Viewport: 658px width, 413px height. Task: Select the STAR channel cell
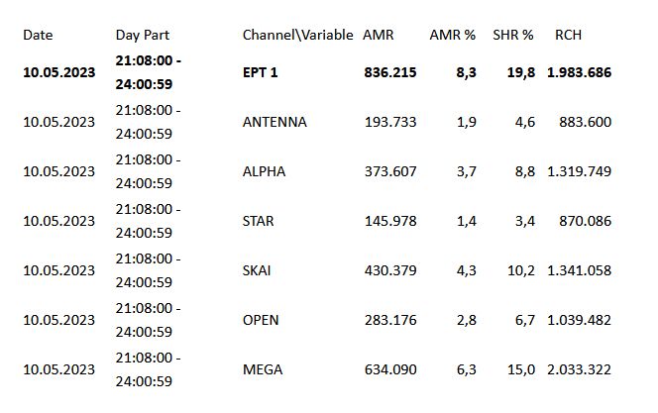coord(258,221)
